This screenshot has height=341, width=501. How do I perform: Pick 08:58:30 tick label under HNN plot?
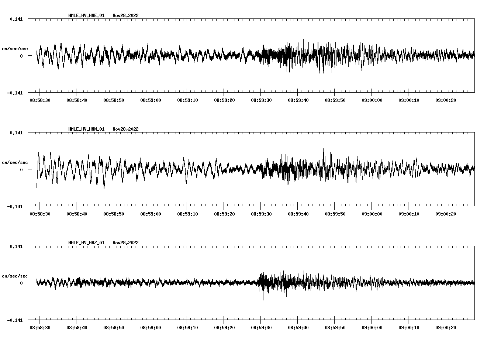coord(40,214)
